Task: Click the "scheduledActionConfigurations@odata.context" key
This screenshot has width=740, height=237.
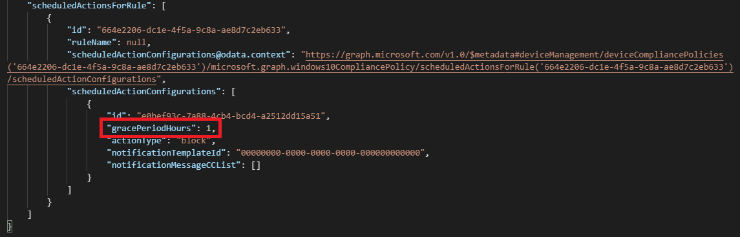Action: coord(180,55)
